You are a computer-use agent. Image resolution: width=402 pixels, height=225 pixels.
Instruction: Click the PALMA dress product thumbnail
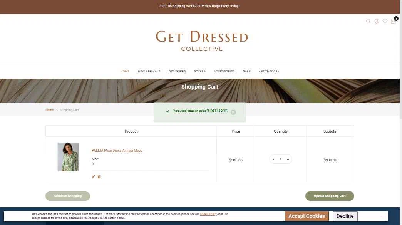click(x=69, y=157)
